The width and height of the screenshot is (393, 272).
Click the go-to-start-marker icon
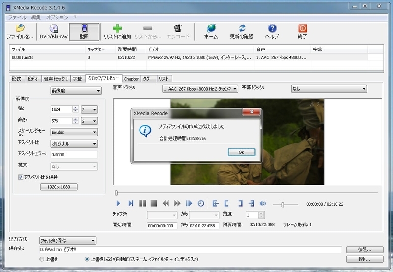(x=215, y=203)
